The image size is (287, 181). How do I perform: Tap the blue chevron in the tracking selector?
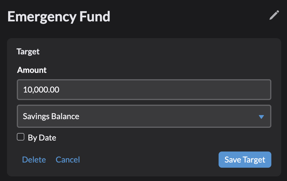coord(261,116)
